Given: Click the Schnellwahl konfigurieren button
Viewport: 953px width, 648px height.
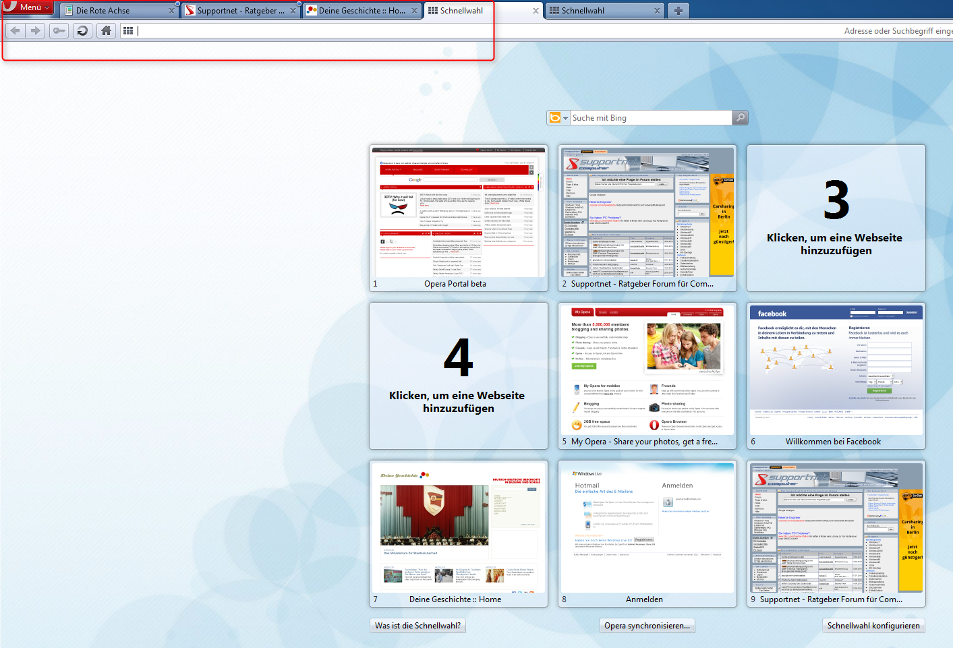Looking at the screenshot, I should click(x=873, y=626).
